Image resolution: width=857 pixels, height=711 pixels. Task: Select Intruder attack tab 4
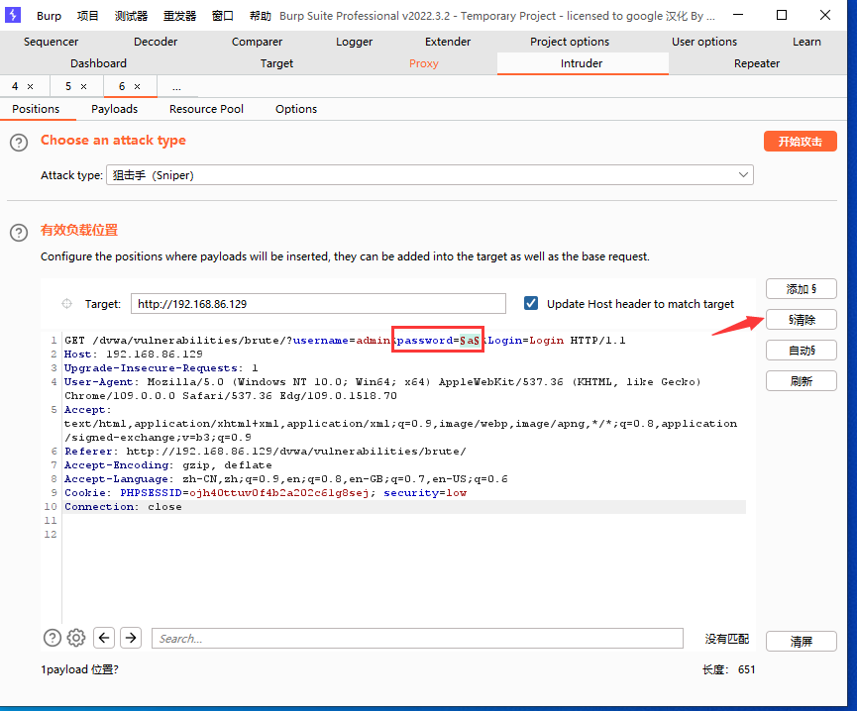click(x=15, y=86)
